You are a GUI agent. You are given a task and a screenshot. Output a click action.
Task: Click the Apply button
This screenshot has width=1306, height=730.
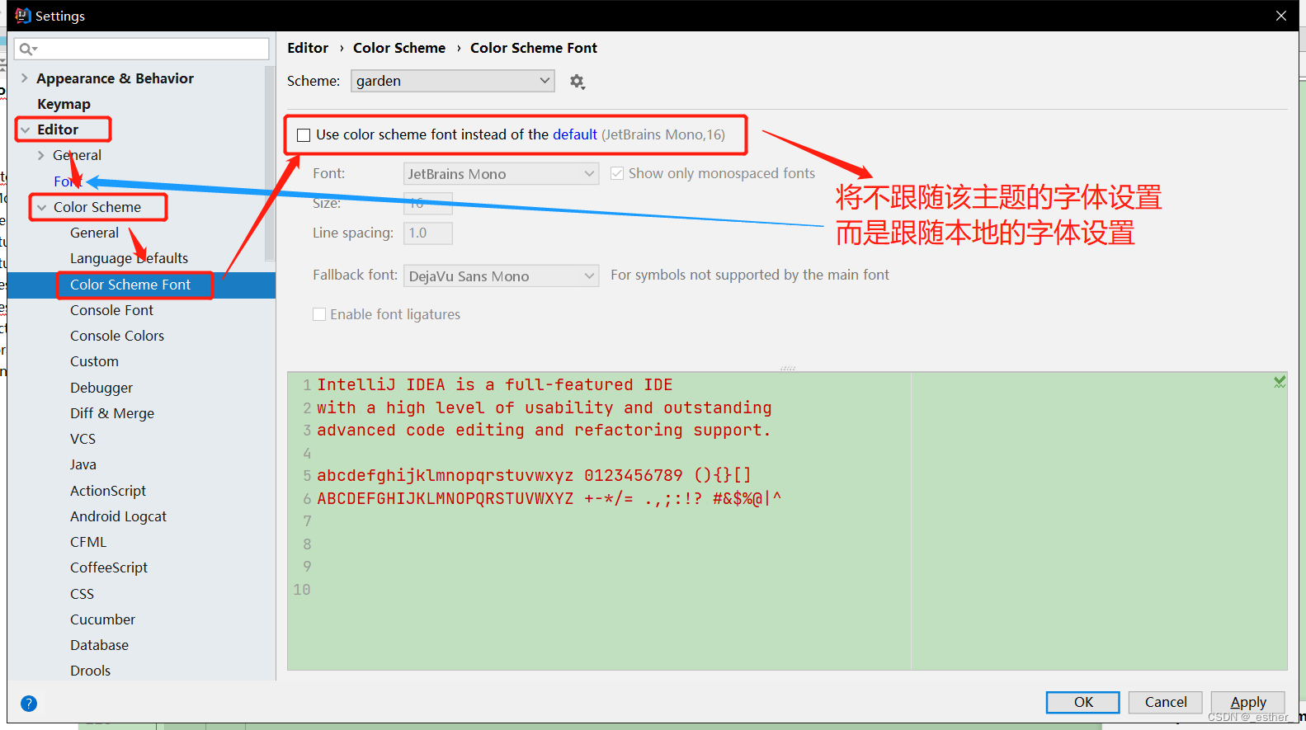(1248, 702)
